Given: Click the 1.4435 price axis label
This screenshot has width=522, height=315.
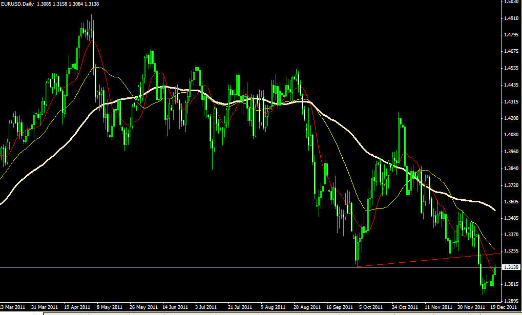Looking at the screenshot, I should tap(511, 85).
